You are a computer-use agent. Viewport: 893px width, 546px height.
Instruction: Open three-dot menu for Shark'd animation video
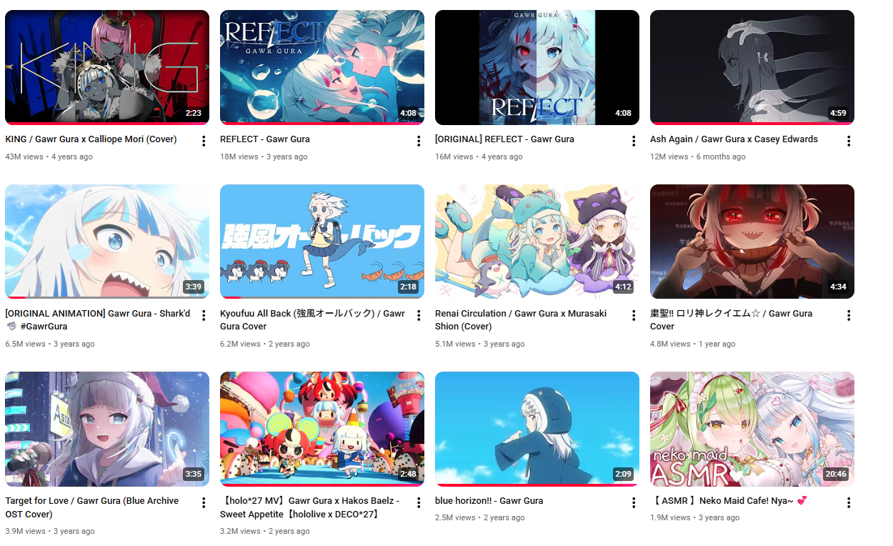[204, 315]
